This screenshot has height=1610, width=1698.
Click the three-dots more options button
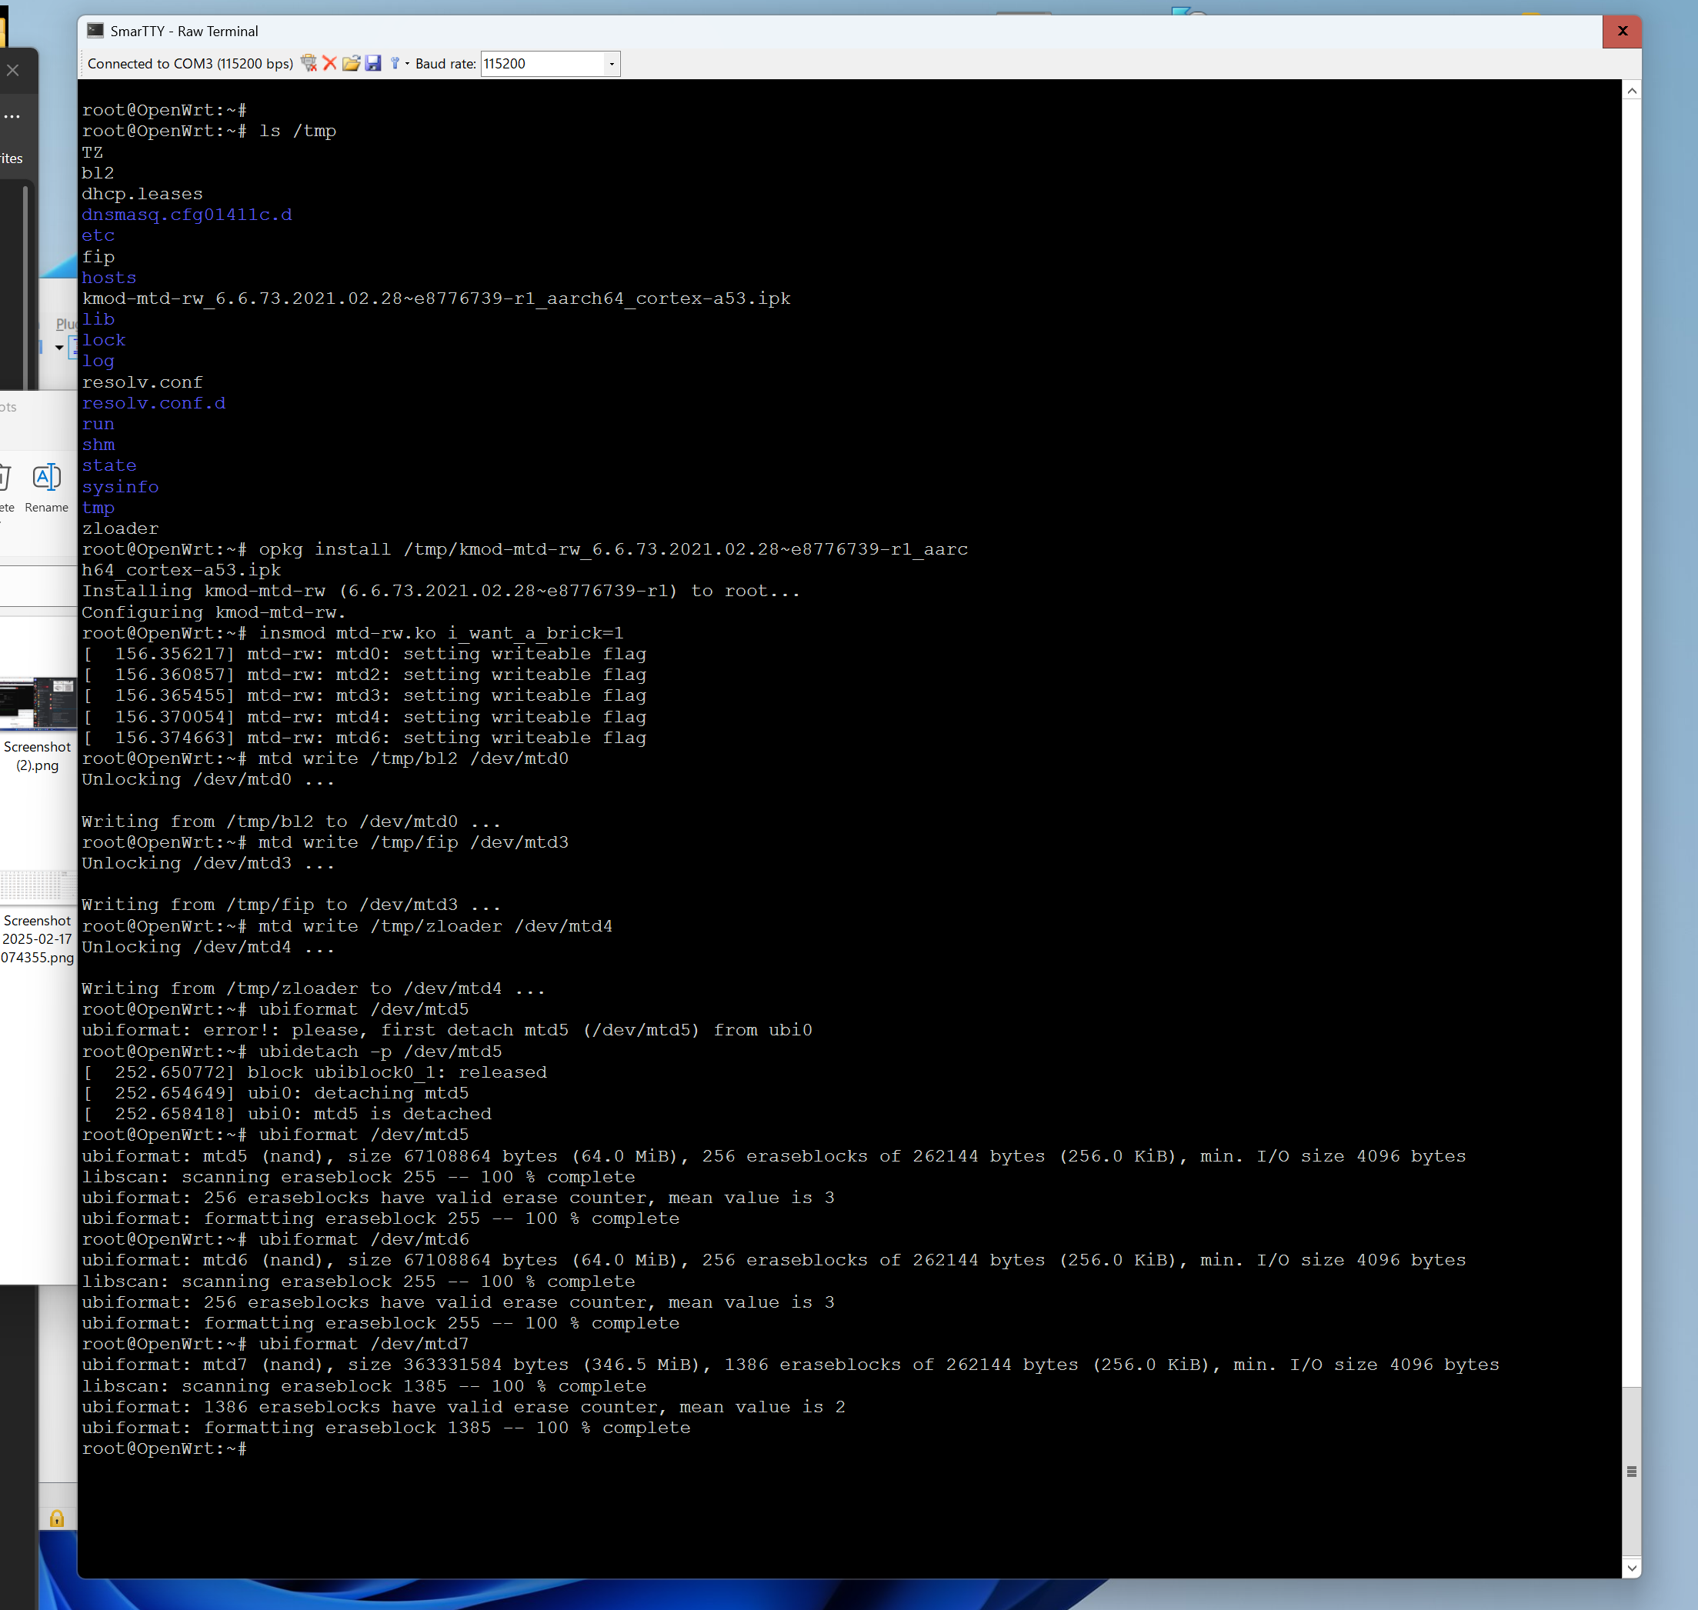[12, 116]
